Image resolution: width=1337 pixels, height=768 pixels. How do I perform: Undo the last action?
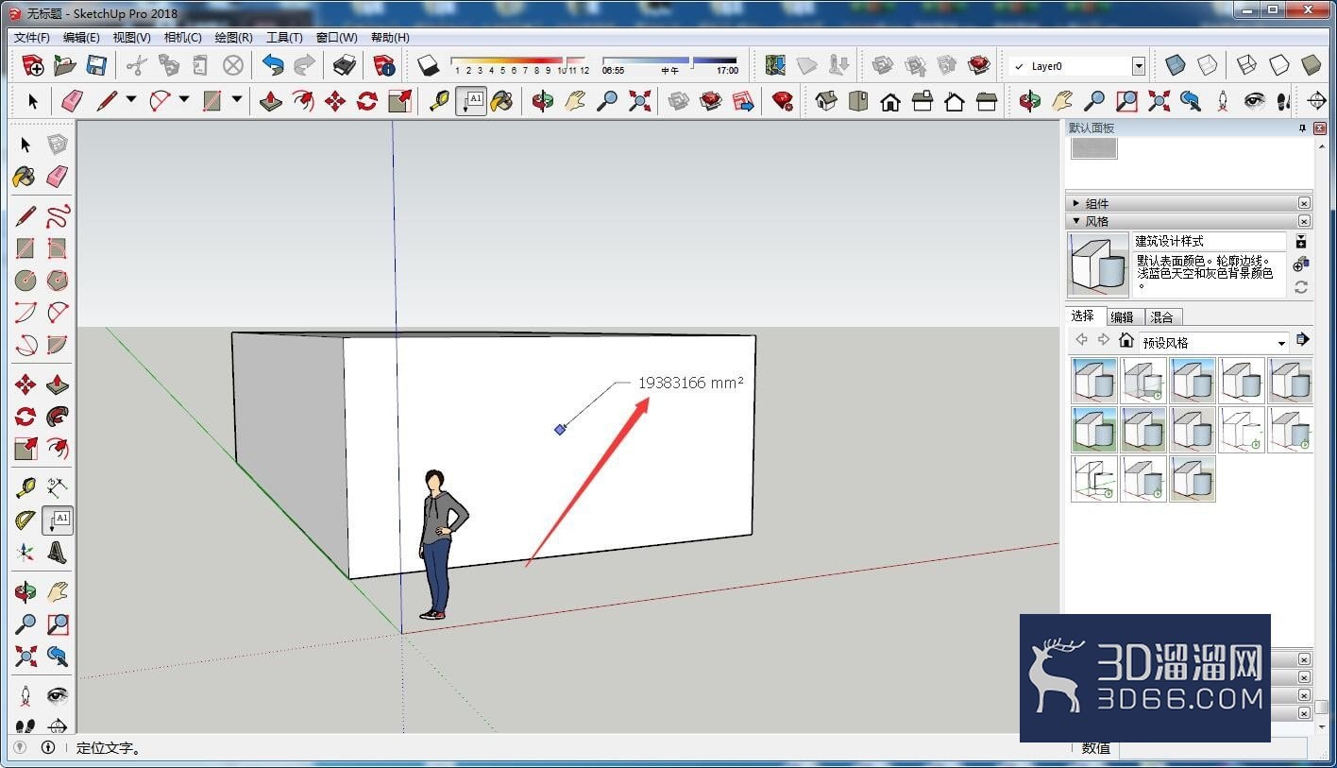[x=273, y=65]
